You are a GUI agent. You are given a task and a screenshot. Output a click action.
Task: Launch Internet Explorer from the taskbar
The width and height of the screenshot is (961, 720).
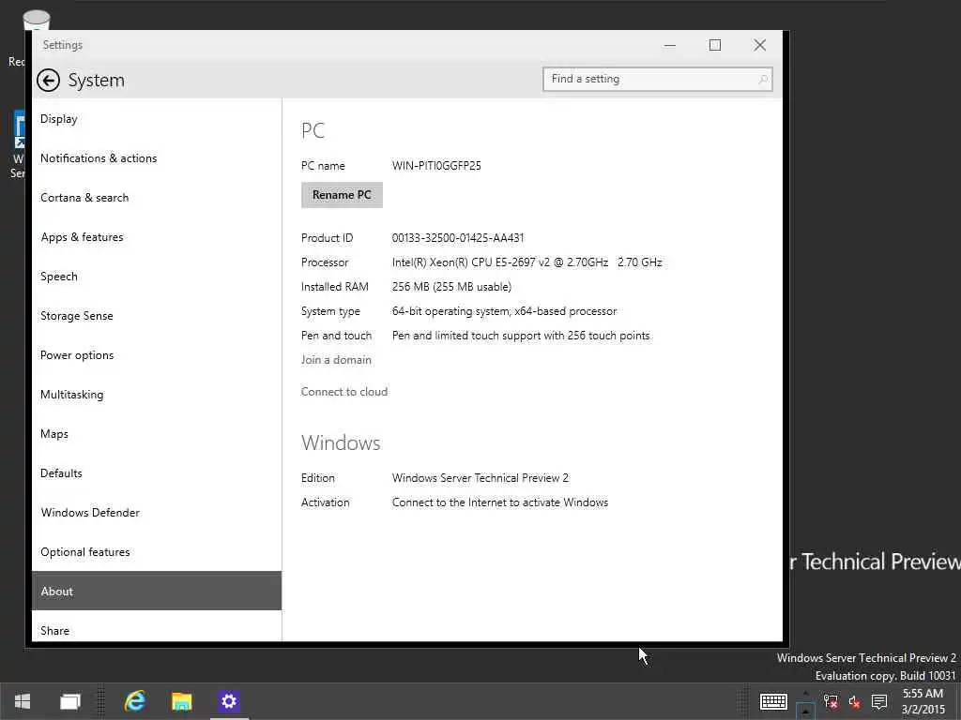click(x=135, y=701)
